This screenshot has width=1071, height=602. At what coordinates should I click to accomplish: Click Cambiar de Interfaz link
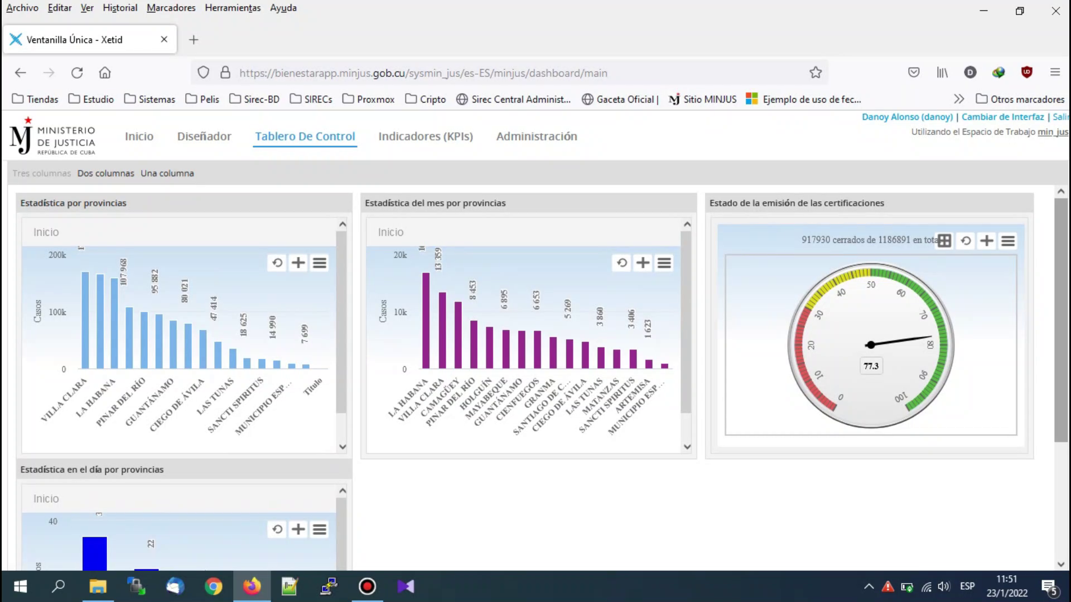1002,116
